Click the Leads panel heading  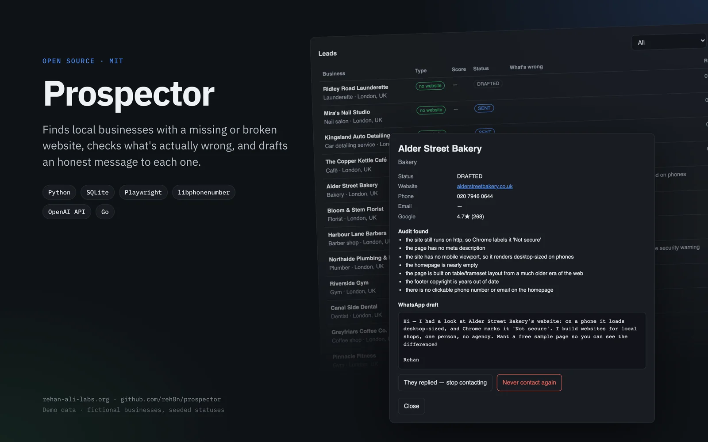[x=327, y=53]
